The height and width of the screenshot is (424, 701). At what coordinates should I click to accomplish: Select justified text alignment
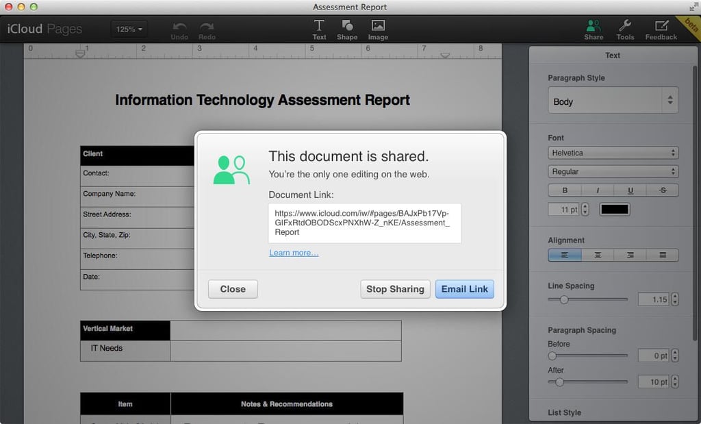663,255
